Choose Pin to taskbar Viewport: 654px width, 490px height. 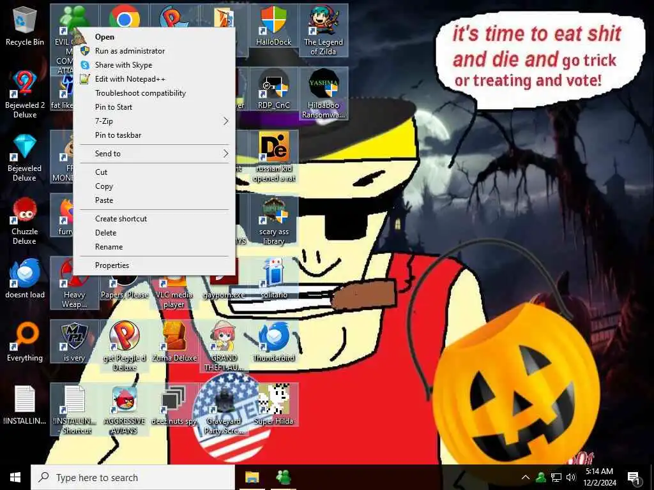click(155, 135)
